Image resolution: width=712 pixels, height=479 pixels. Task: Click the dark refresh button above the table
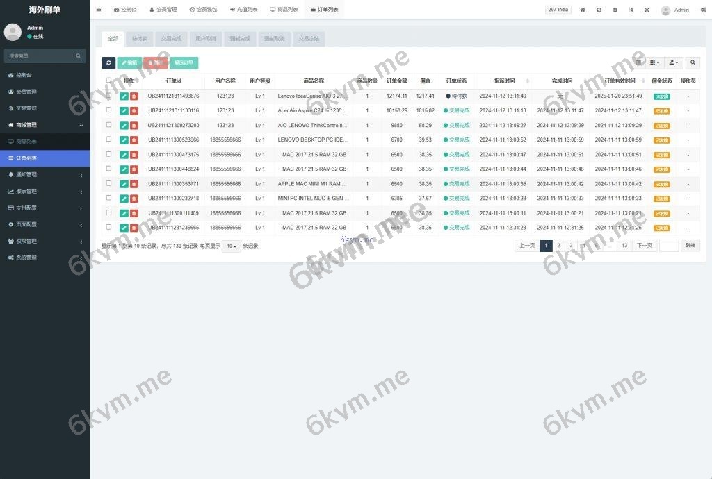(x=108, y=62)
